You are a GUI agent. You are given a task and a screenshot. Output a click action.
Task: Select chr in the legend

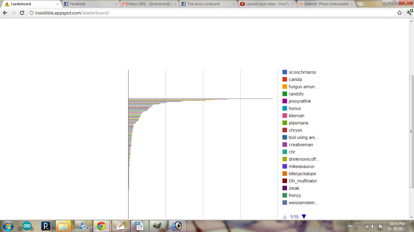point(292,152)
